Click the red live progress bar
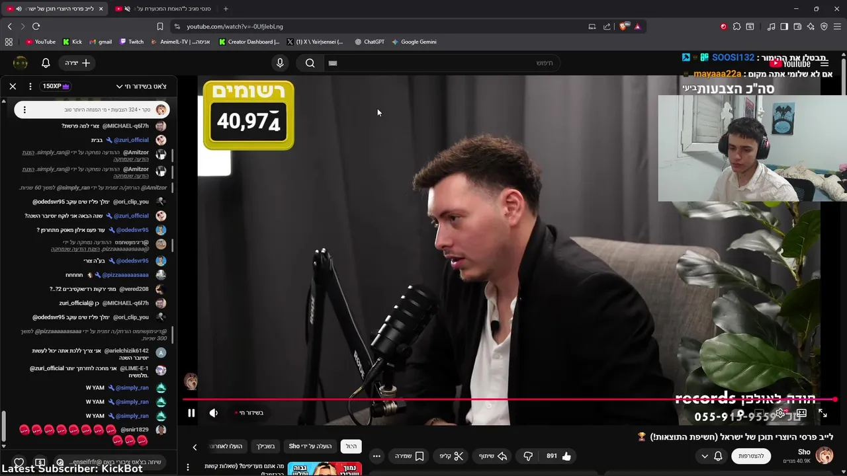 pos(510,399)
